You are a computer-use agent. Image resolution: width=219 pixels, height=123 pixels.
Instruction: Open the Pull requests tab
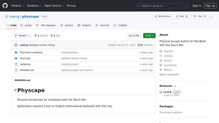coord(46,25)
